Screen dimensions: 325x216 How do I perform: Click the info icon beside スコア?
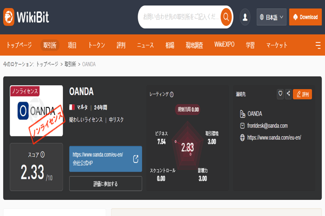click(42, 154)
